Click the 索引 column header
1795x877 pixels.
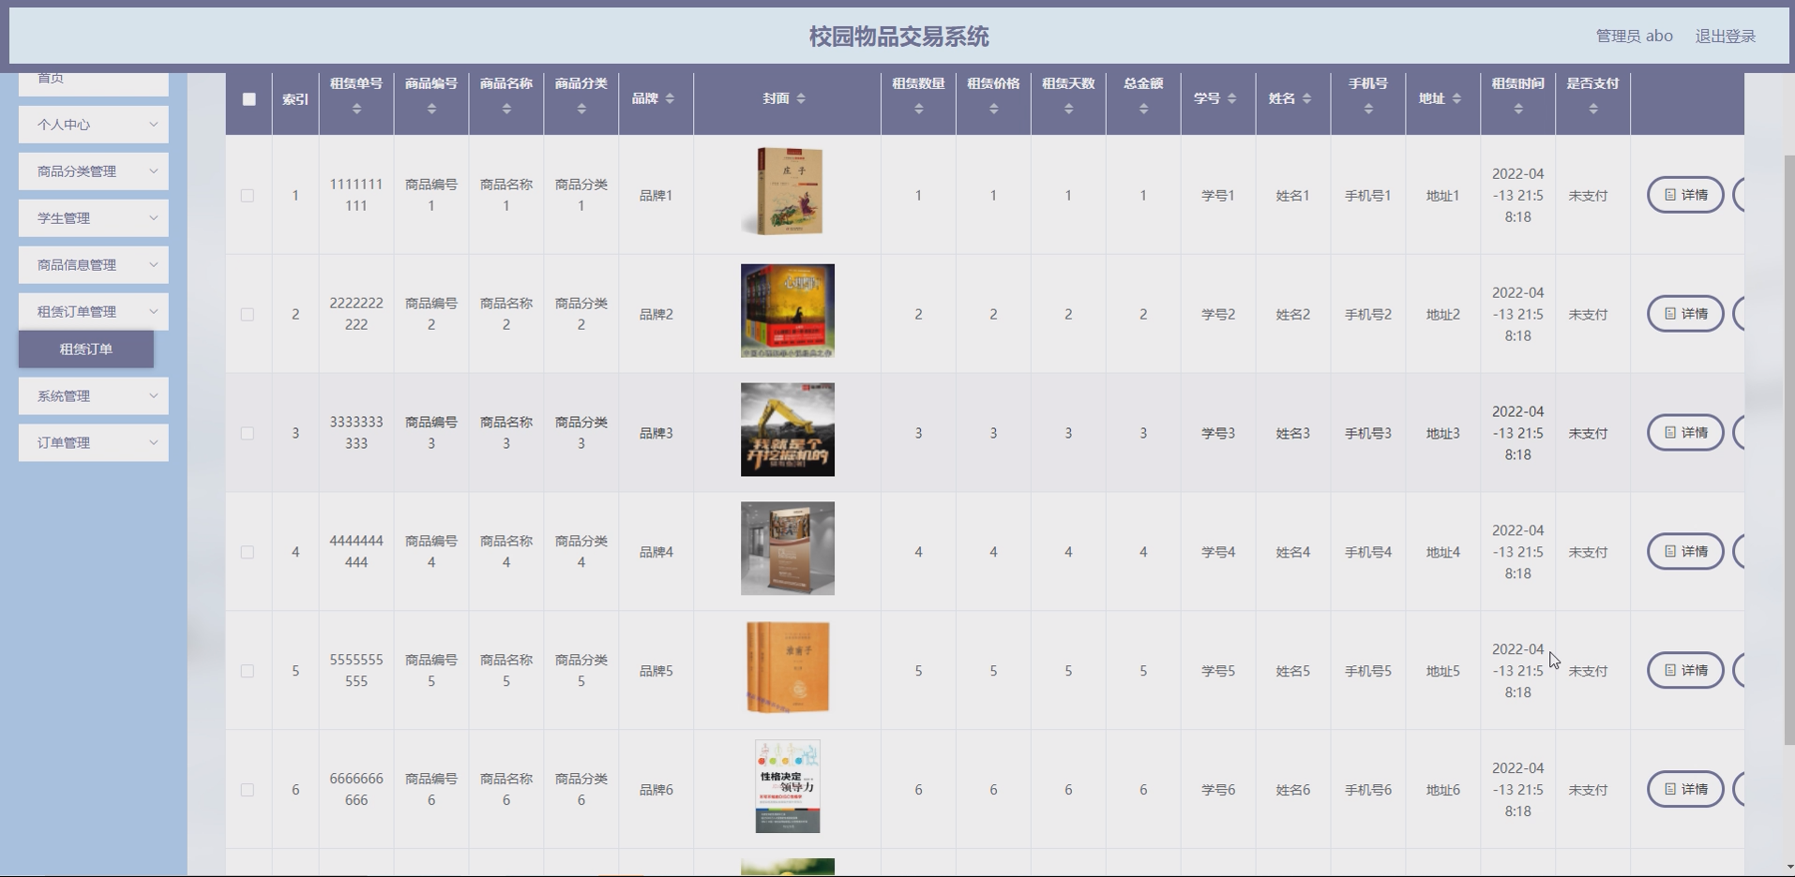click(295, 99)
